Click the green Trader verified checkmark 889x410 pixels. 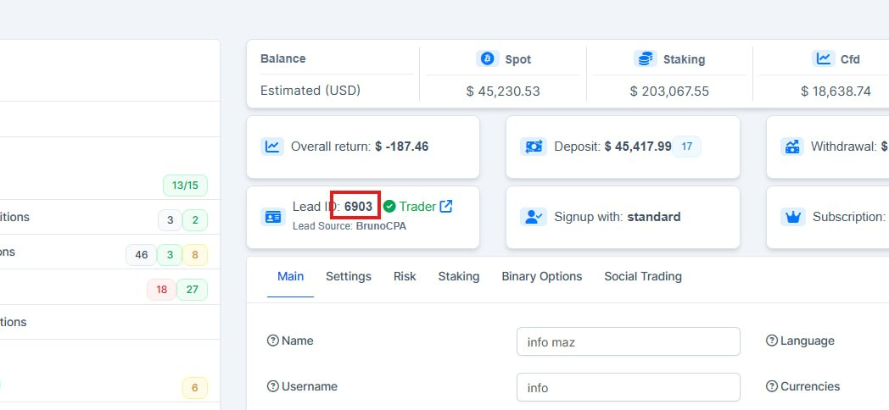(x=389, y=207)
